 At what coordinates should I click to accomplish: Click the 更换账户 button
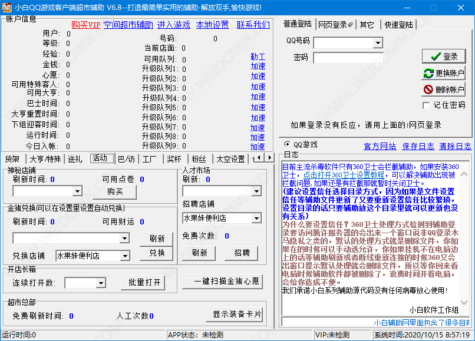click(444, 73)
